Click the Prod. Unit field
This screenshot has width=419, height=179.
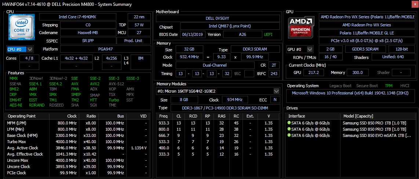[x=134, y=41]
